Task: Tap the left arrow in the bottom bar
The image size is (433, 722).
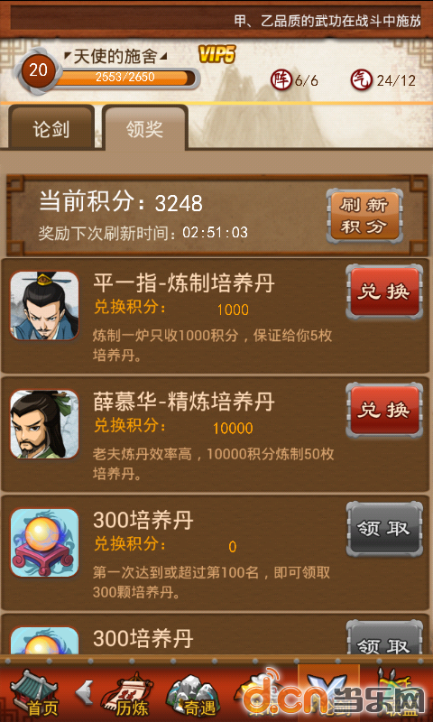Action: coord(84,690)
